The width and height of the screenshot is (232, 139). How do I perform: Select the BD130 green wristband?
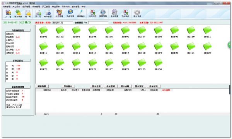click(158, 64)
